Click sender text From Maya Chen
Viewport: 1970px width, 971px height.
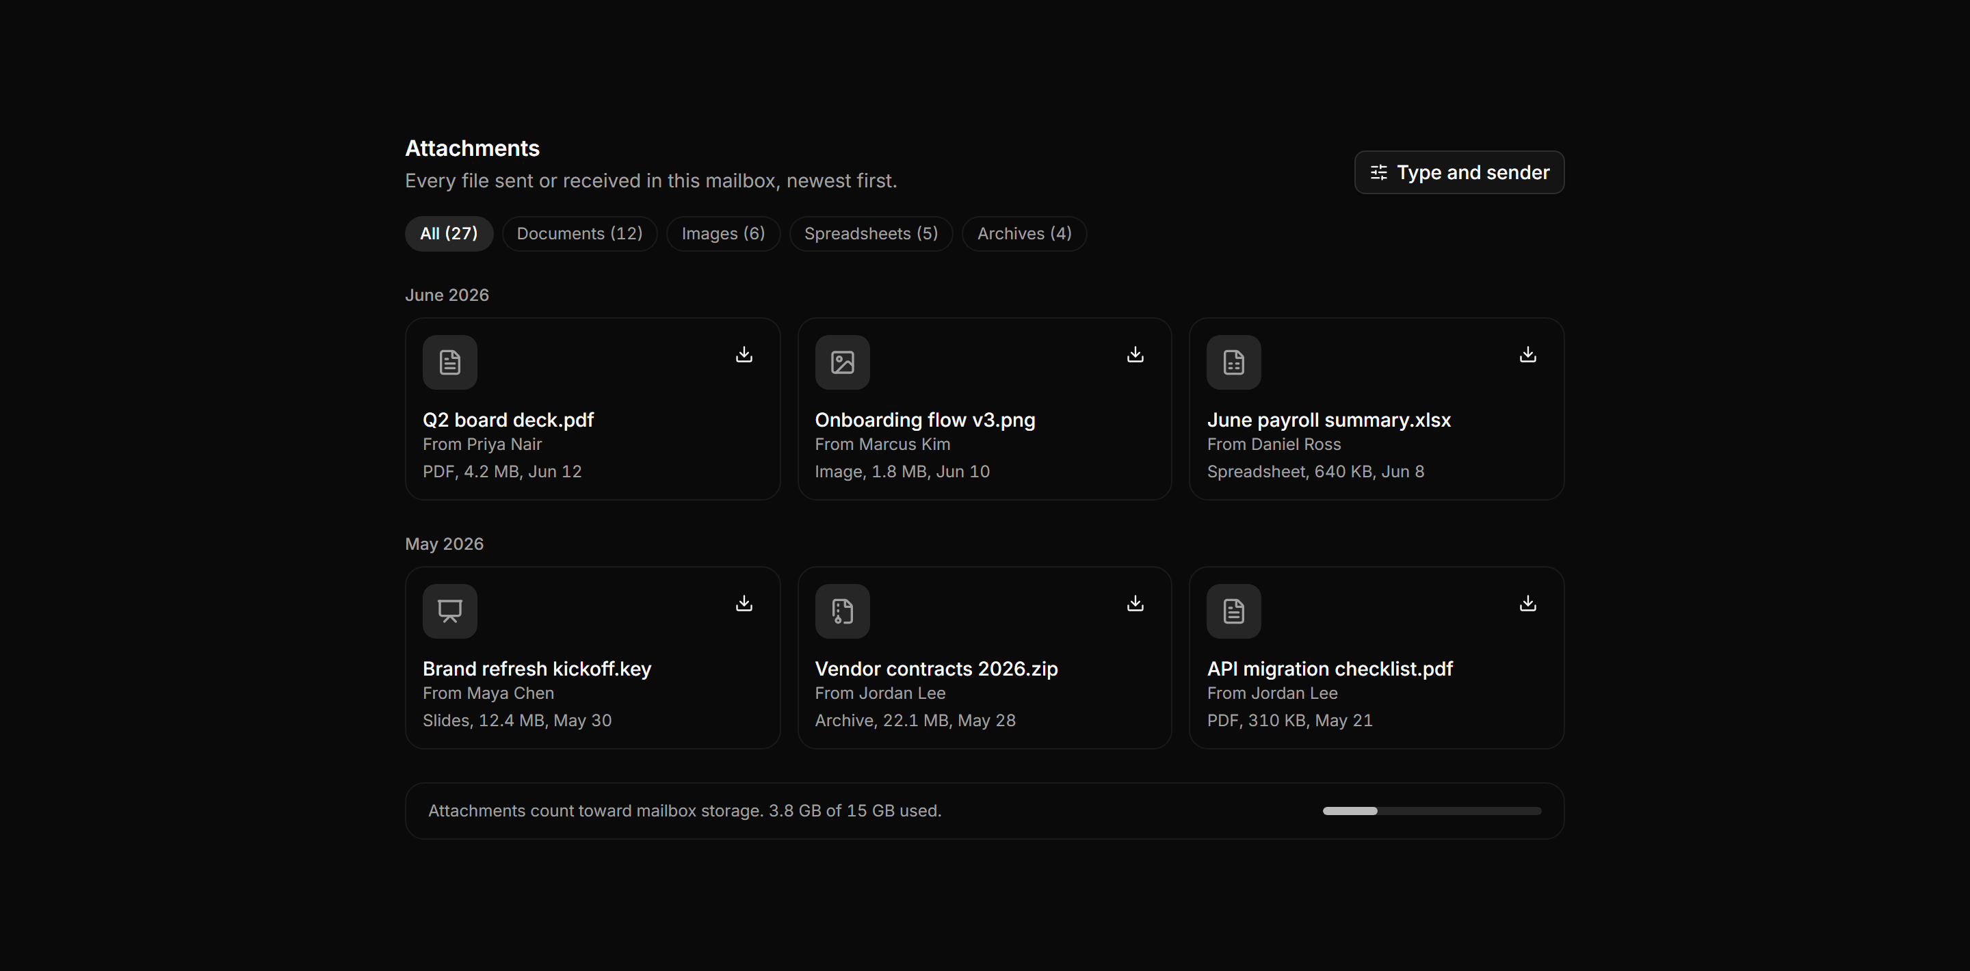[x=488, y=693]
